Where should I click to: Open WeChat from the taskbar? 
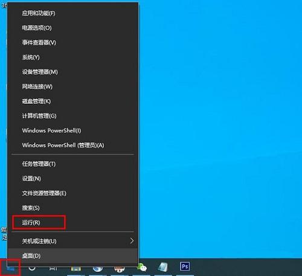pos(142,267)
